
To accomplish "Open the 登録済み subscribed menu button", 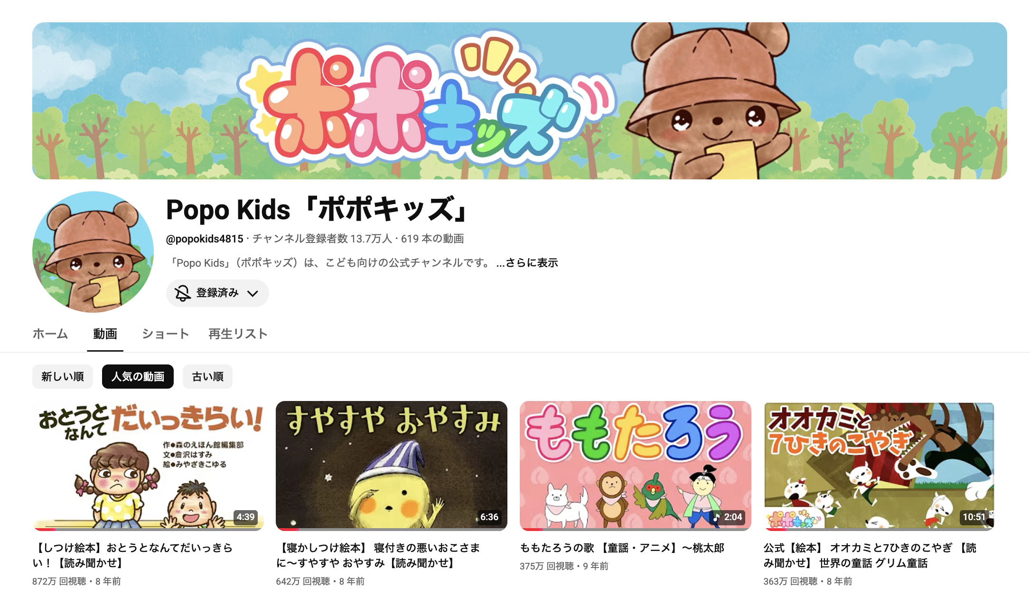I will 217,293.
